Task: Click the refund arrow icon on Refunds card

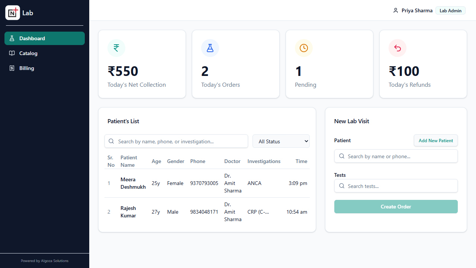Action: (x=398, y=48)
